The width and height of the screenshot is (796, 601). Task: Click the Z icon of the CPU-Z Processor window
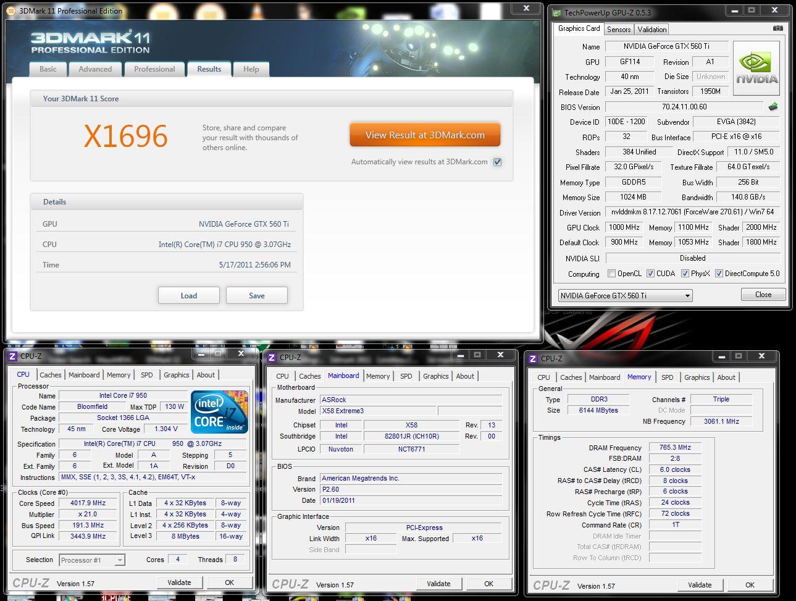coord(12,356)
